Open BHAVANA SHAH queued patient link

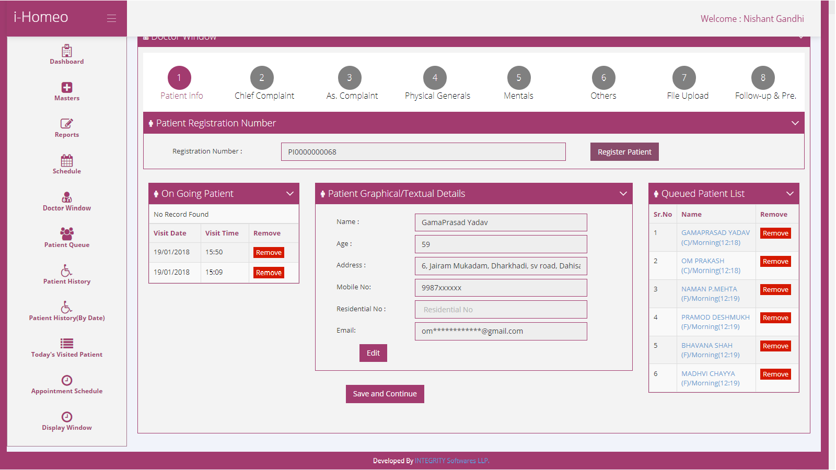point(711,350)
